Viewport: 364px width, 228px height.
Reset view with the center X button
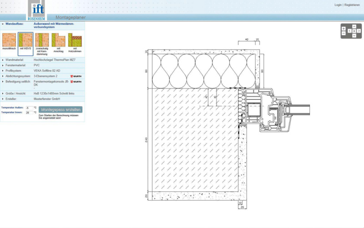[354, 31]
